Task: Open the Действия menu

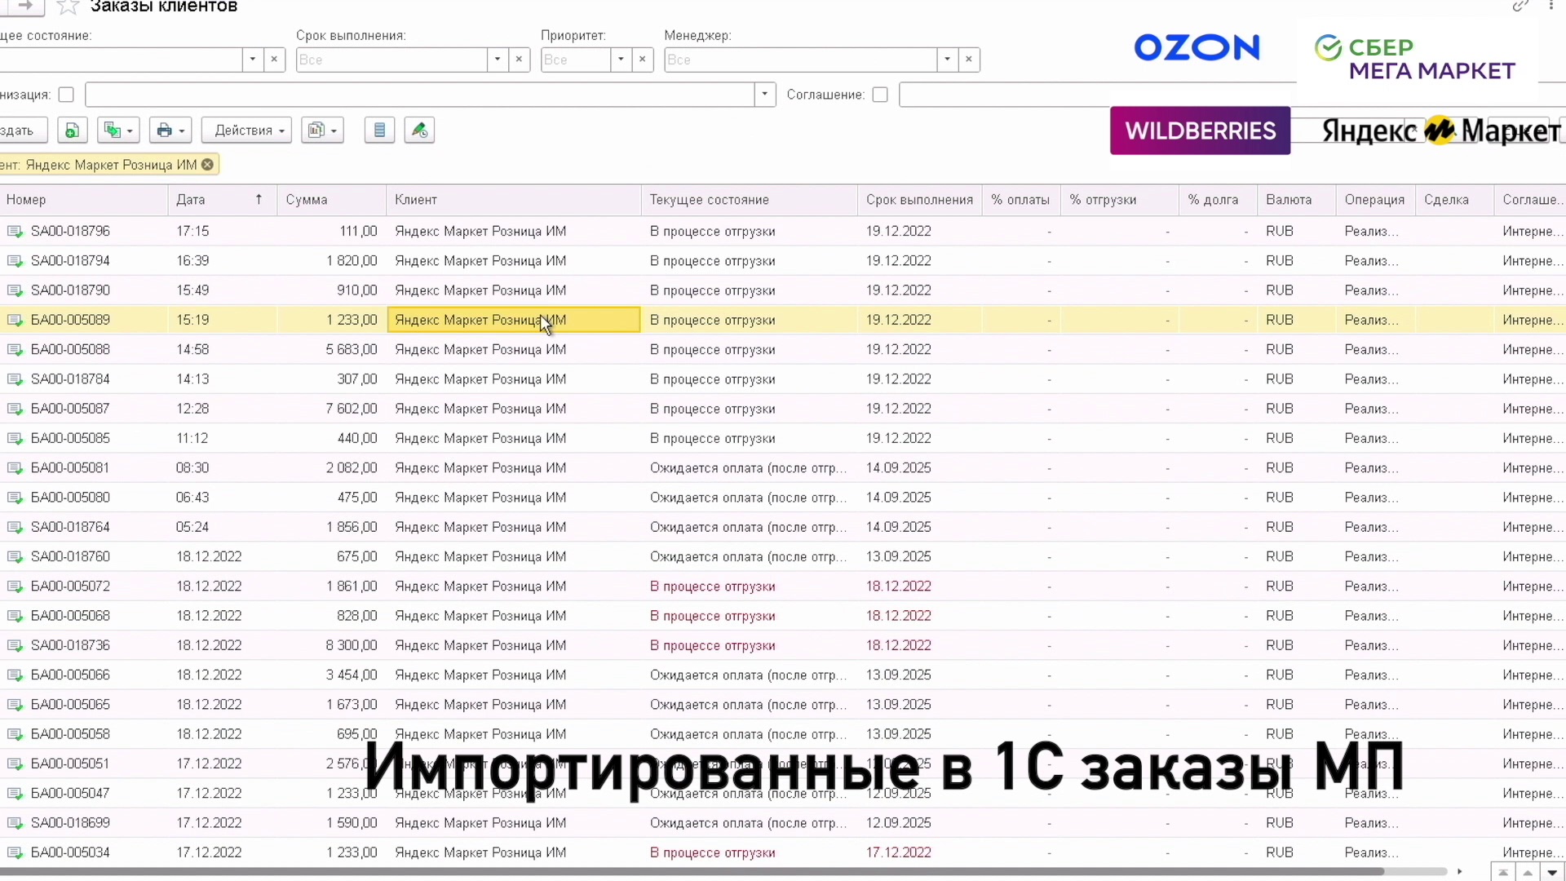Action: pos(246,131)
